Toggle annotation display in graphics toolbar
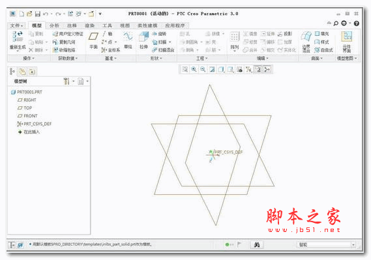The image size is (371, 260). click(258, 70)
